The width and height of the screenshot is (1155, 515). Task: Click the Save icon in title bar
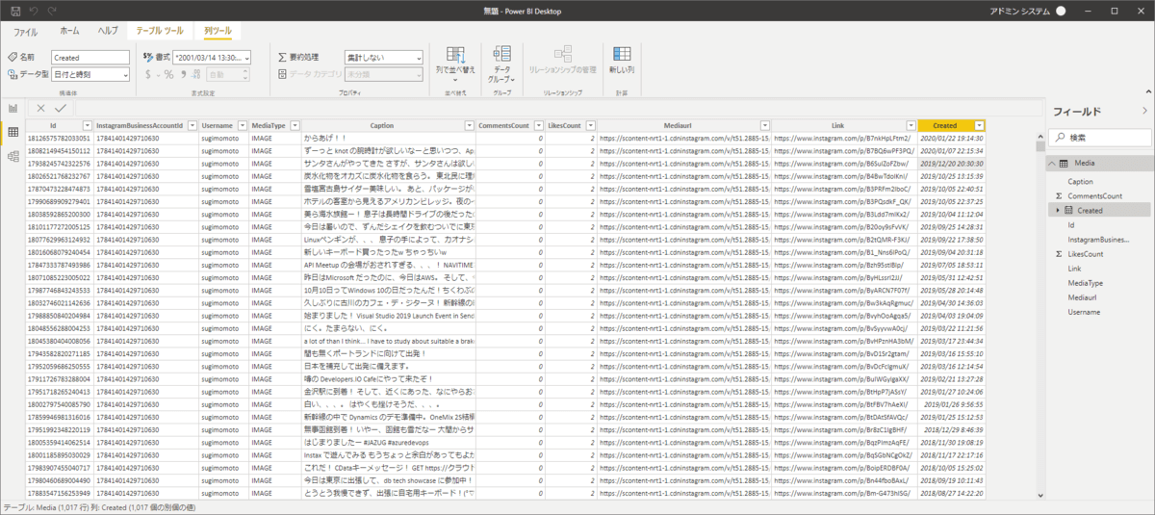click(x=13, y=10)
